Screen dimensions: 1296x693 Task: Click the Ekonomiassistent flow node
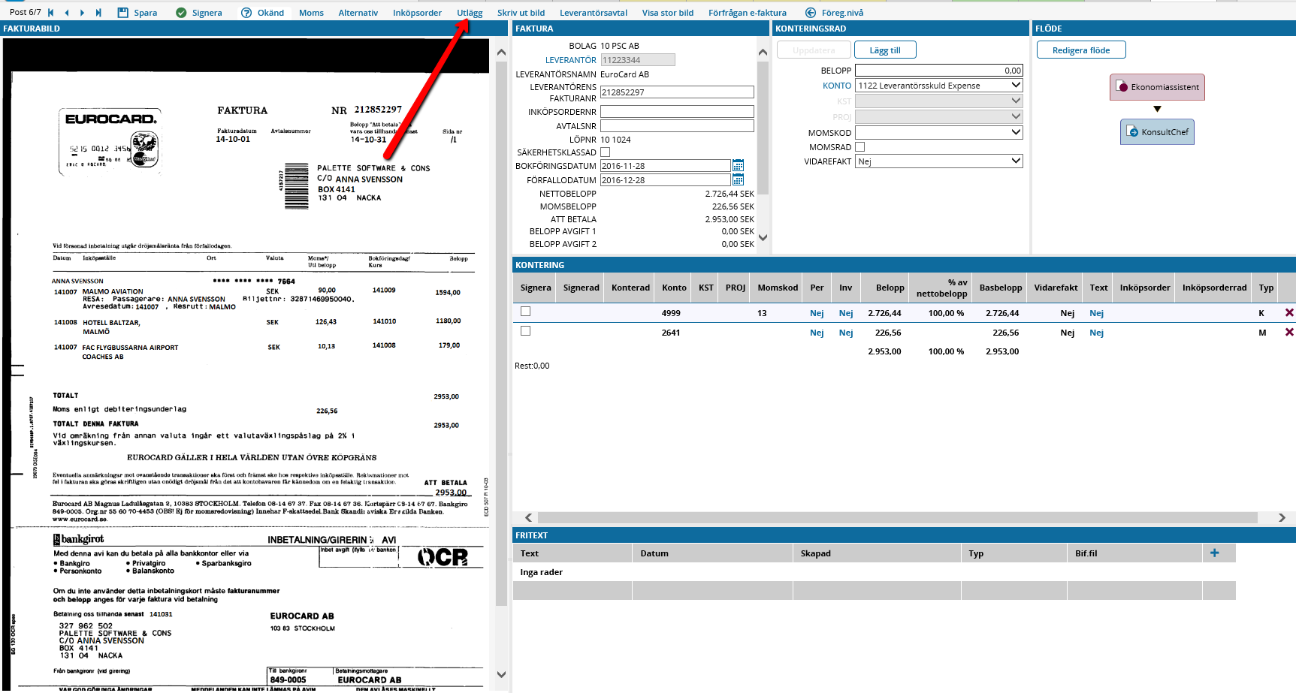[x=1157, y=87]
